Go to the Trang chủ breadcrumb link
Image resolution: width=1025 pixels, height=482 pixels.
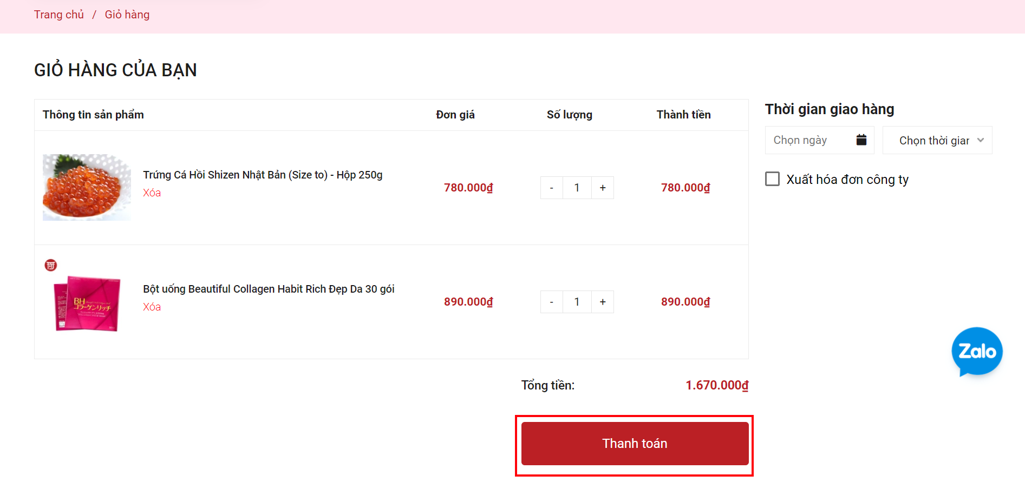point(59,15)
